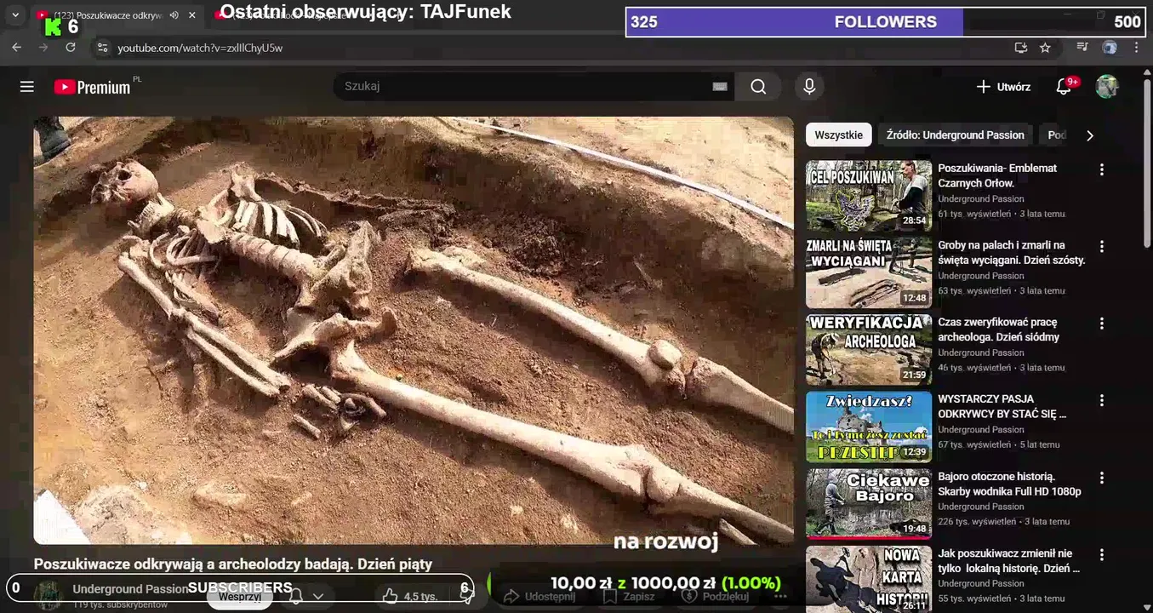Open options for Groby na palach video
The image size is (1153, 613).
(1101, 246)
